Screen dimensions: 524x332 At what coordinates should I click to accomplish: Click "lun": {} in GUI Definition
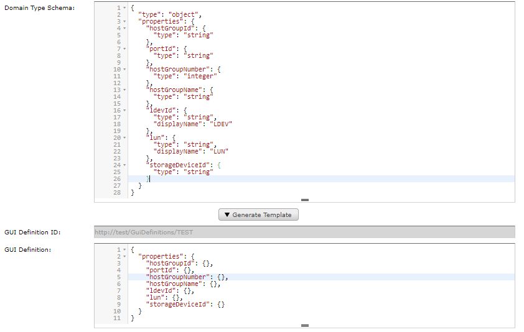(164, 298)
